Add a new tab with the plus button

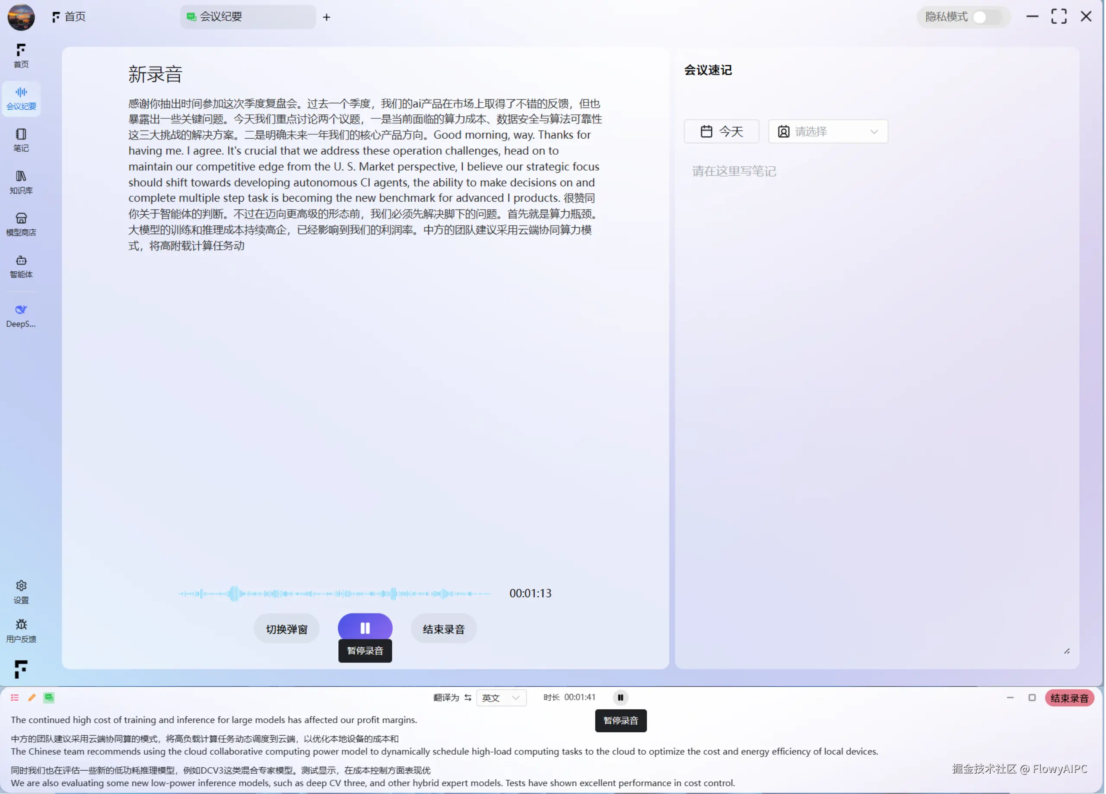point(327,18)
